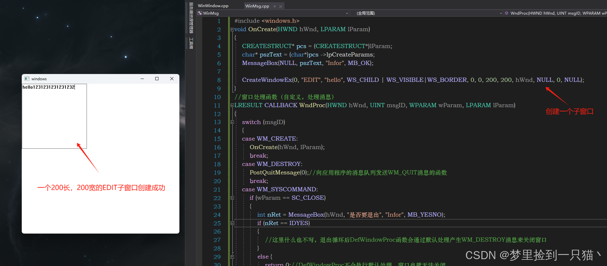Click 'IDYES' on line 25

tap(298, 223)
